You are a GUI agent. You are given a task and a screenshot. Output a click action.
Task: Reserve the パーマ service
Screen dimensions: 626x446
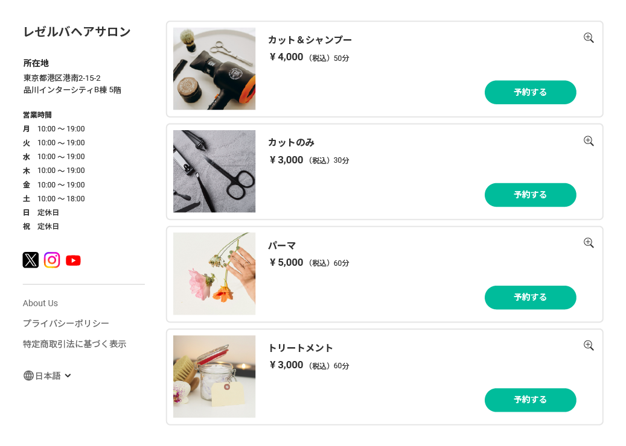(530, 297)
